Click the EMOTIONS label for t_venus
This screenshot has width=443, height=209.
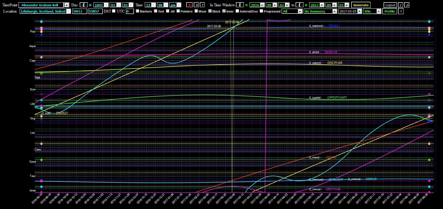coord(333,189)
